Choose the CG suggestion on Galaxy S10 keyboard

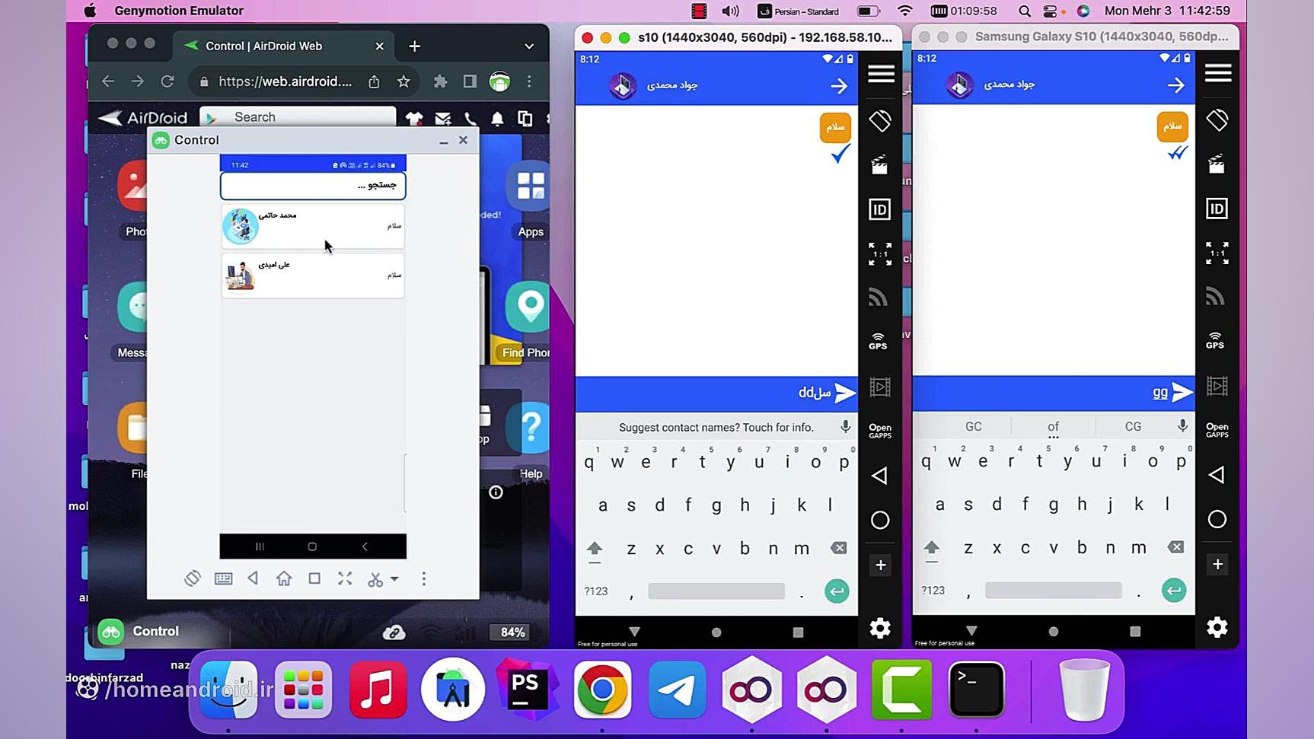1134,427
